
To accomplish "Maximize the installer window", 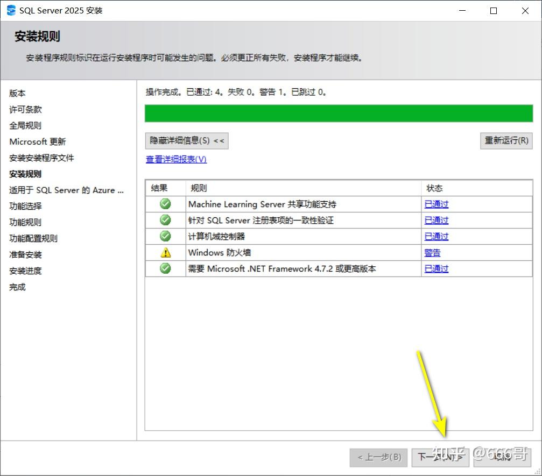I will [x=494, y=11].
